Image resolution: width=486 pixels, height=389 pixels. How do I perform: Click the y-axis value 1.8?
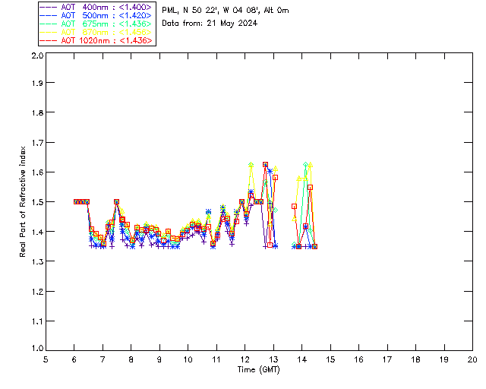[37, 112]
